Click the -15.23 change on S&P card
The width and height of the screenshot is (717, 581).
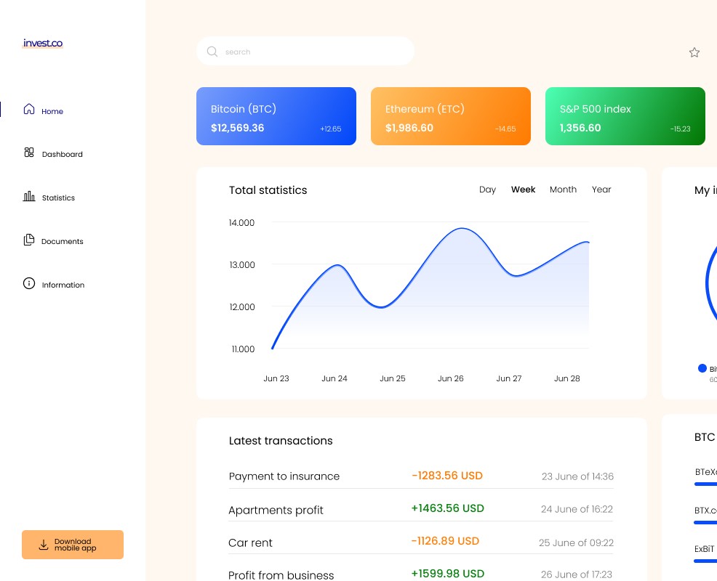tap(681, 129)
